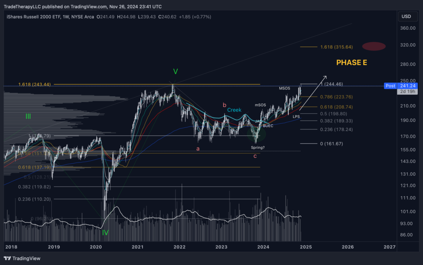Click the red target ellipse near 320
423x265 pixels.
point(374,46)
